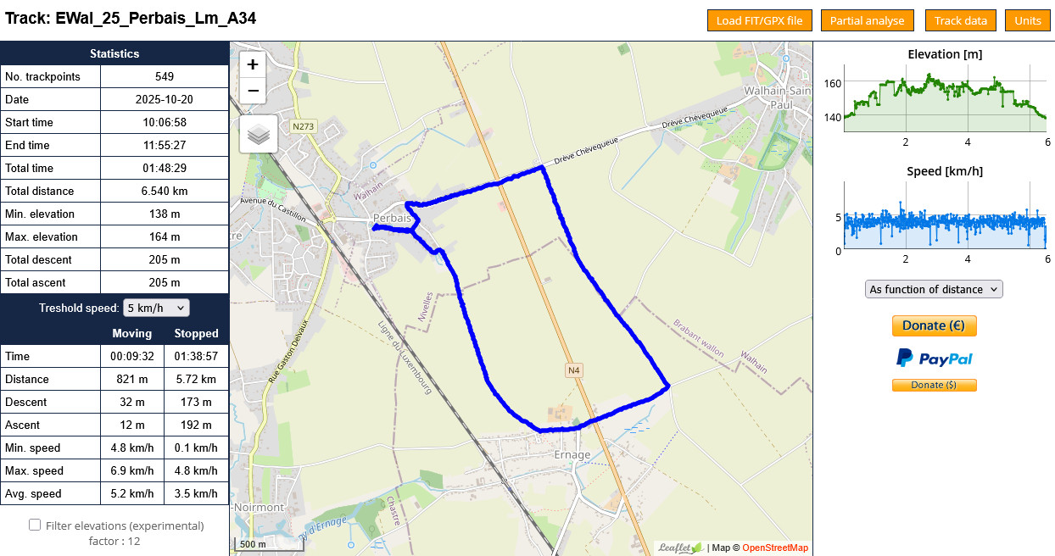1055x556 pixels.
Task: Load a FIT/GPX file
Action: click(x=760, y=20)
